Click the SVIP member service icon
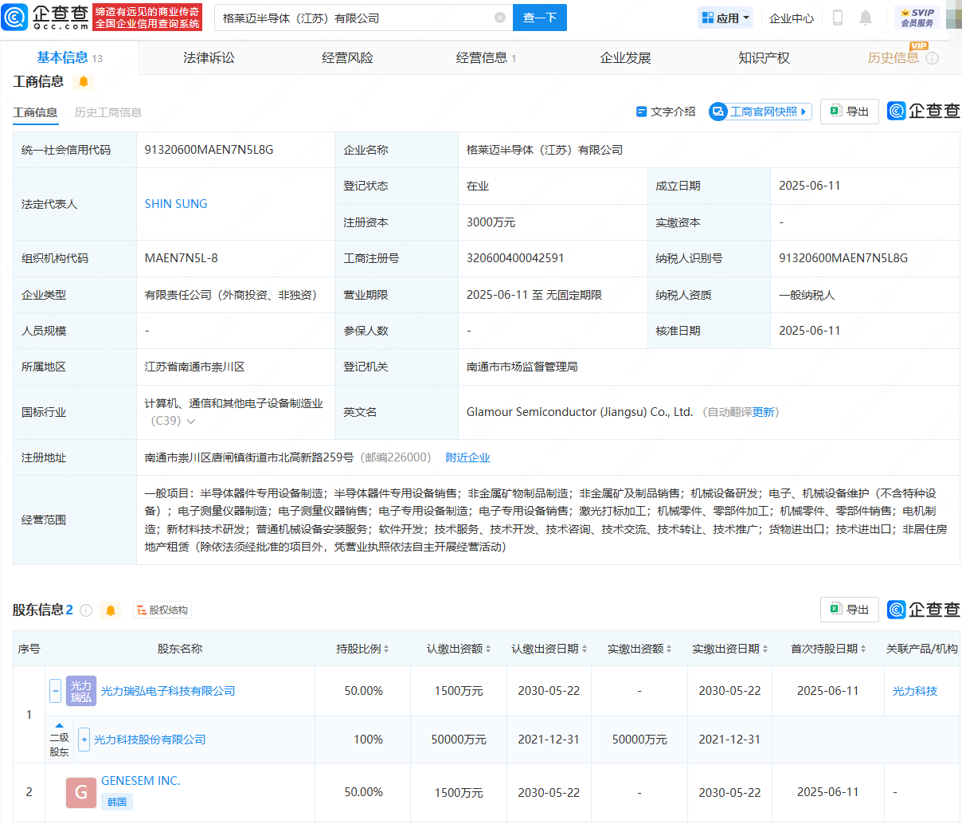The image size is (962, 824). tap(917, 18)
